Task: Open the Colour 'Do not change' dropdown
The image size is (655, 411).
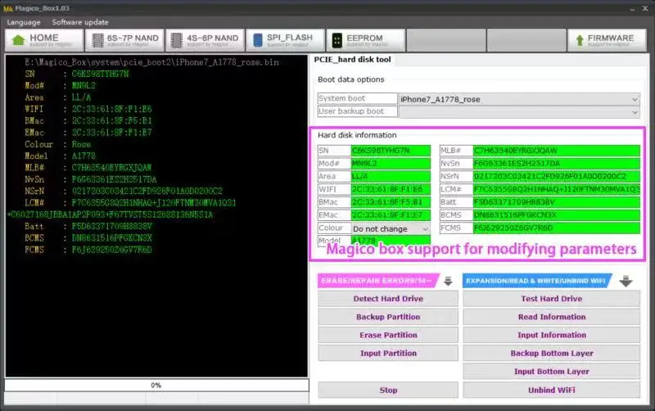Action: (x=391, y=228)
